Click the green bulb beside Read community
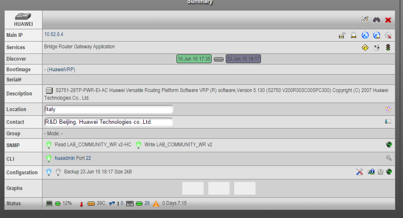Image resolution: width=403 pixels, height=218 pixels. coord(49,145)
